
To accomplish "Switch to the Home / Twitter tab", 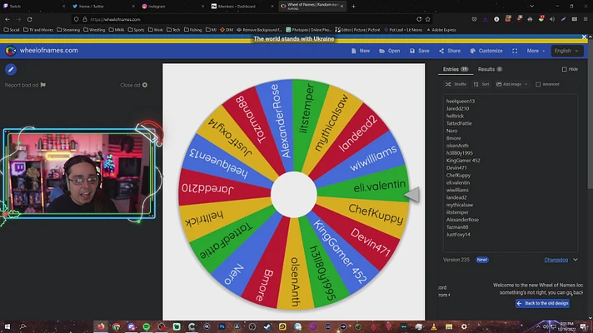I will (x=103, y=6).
